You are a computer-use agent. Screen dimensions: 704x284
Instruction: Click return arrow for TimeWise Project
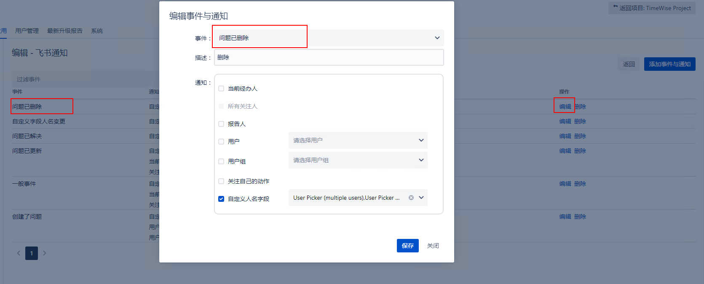click(616, 8)
